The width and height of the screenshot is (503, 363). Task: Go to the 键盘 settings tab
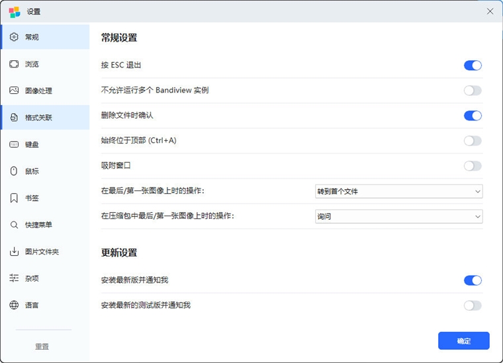(x=45, y=144)
